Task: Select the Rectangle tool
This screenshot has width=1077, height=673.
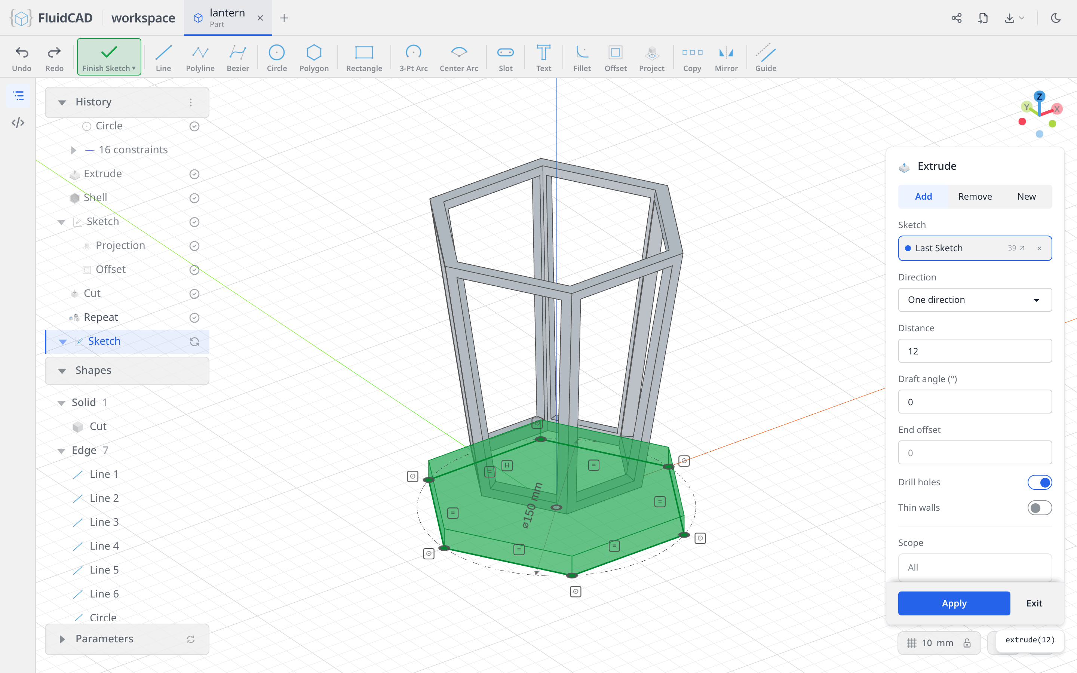Action: tap(363, 58)
